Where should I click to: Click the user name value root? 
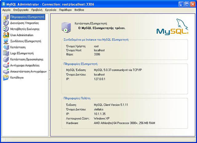[96, 46]
